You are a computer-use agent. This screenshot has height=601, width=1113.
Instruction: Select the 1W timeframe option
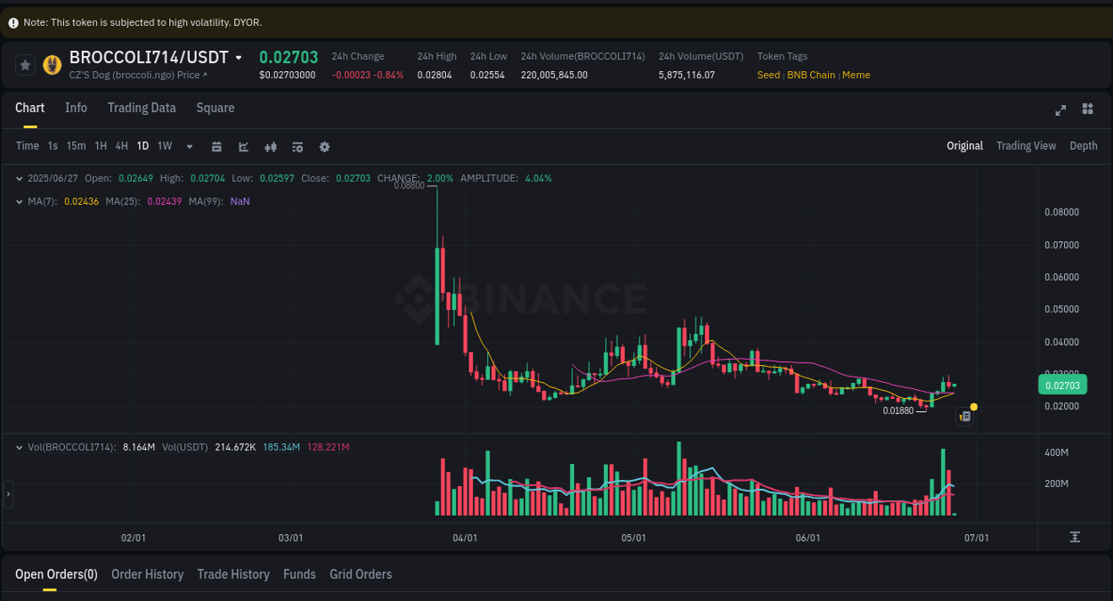tap(164, 146)
